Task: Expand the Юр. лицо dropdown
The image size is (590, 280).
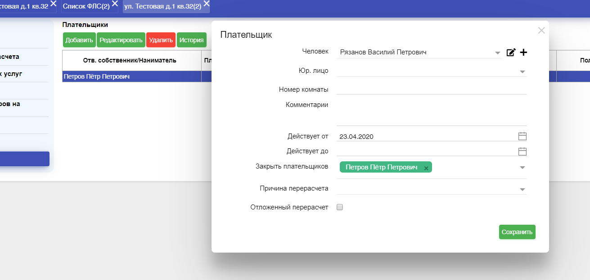Action: click(522, 71)
